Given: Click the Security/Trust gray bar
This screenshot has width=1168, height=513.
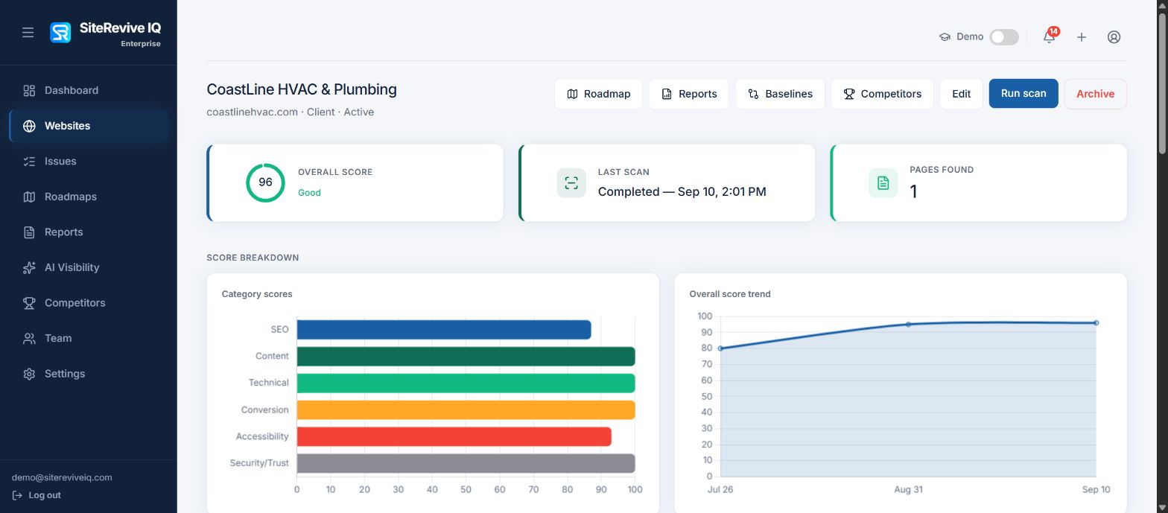Looking at the screenshot, I should click(x=466, y=463).
